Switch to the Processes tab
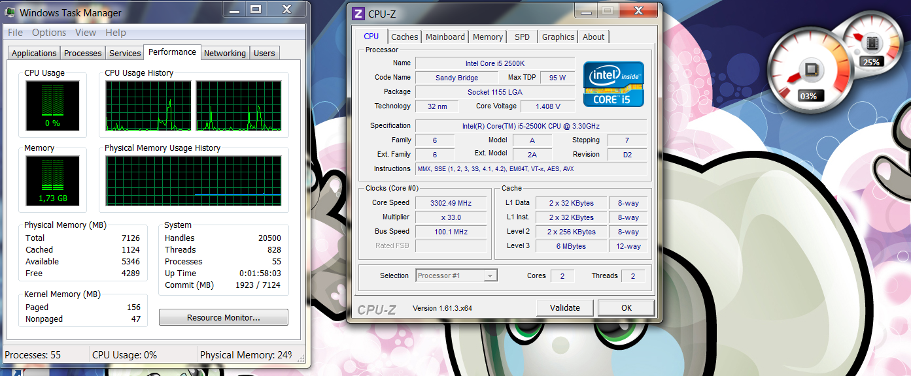 (83, 54)
